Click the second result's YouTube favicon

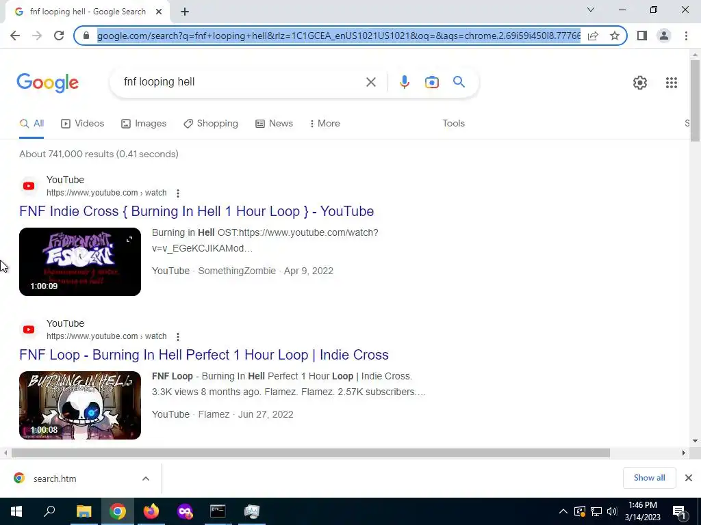point(29,329)
